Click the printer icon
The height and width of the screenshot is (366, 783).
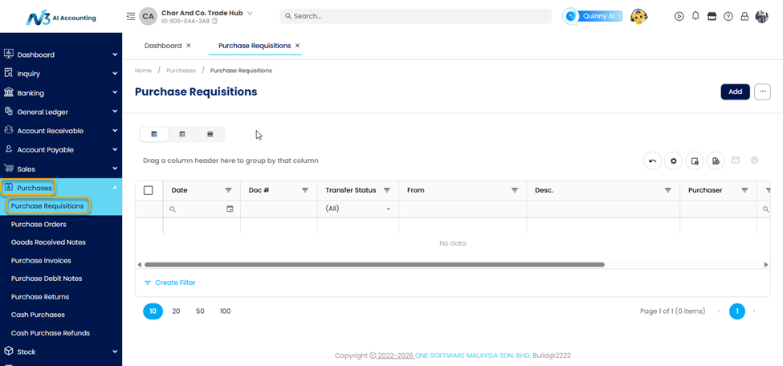(x=755, y=161)
